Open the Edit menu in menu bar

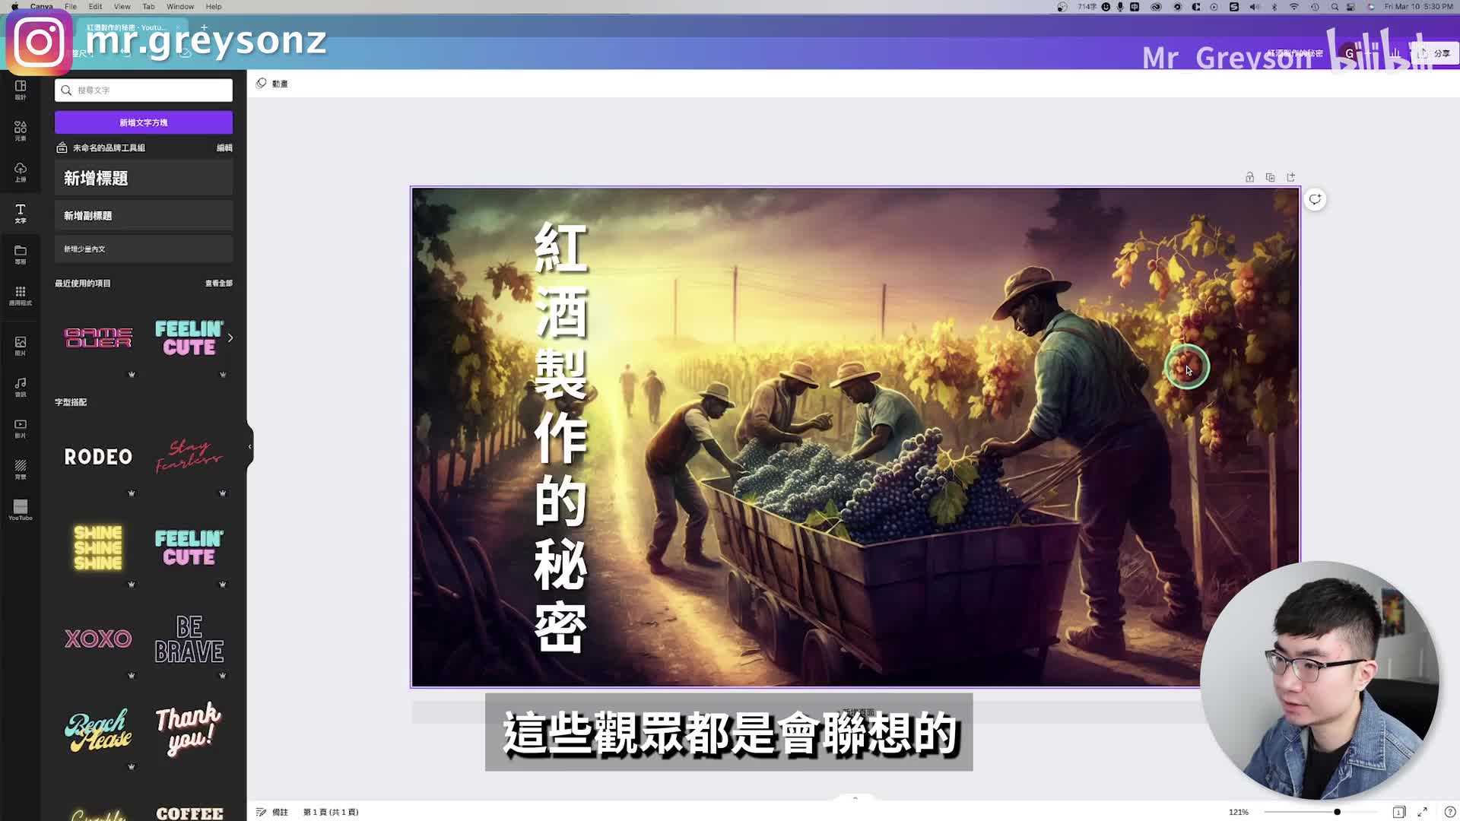coord(95,6)
